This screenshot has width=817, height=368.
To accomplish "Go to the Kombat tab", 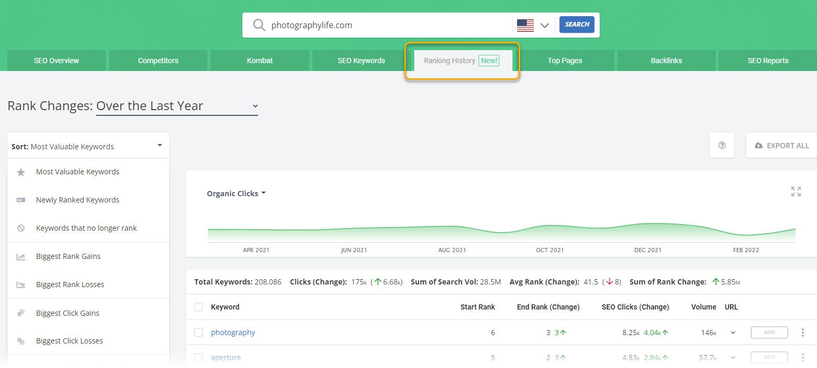I will (260, 61).
